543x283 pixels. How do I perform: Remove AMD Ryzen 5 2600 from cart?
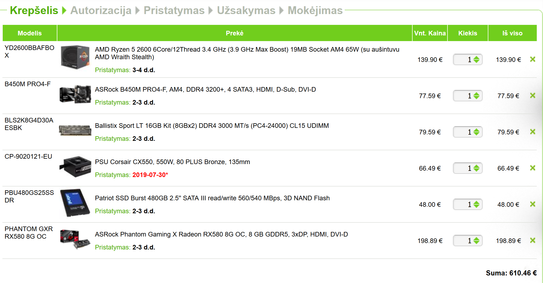point(532,59)
